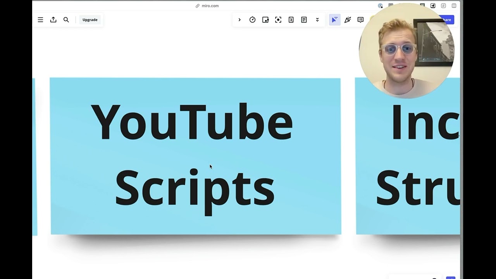Toggle the browser sidebar panel icon
This screenshot has height=279, width=496.
point(454,6)
